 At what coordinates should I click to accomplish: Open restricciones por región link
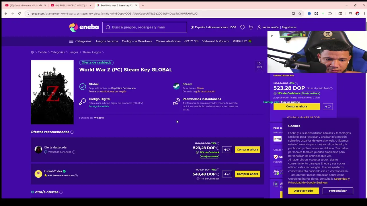pos(113,92)
